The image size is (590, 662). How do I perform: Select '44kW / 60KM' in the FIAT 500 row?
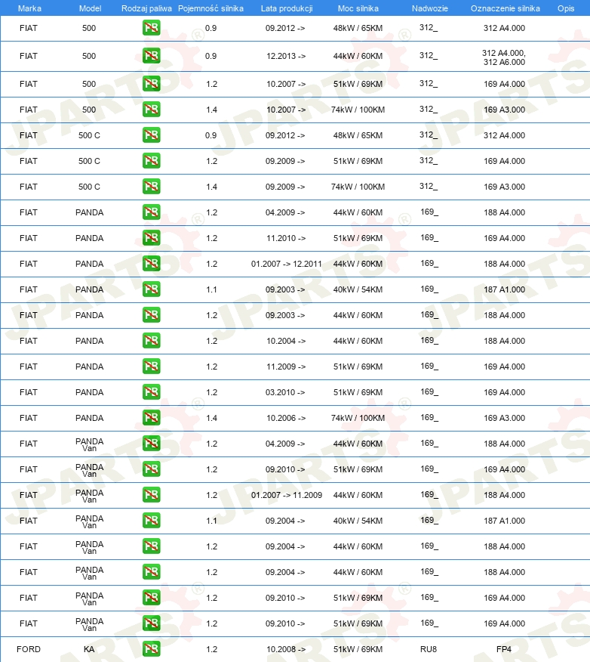coord(358,56)
